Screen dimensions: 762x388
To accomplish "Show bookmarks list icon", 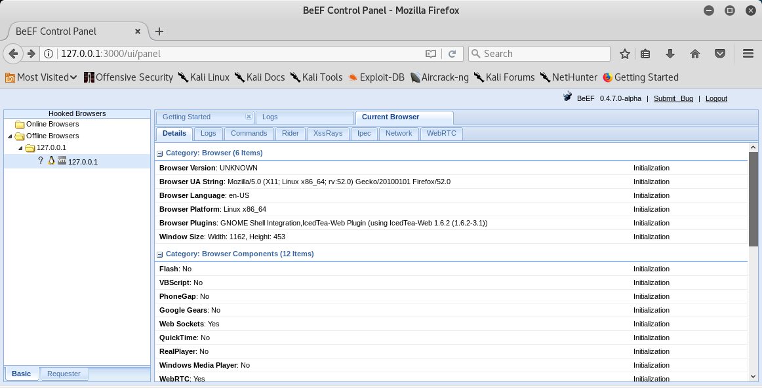I will pyautogui.click(x=645, y=54).
